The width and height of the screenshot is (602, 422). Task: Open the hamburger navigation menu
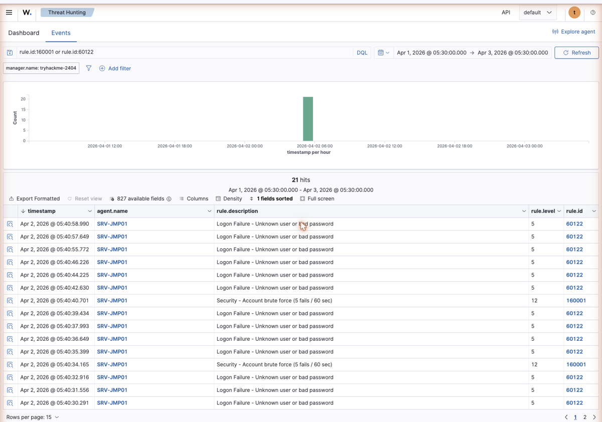pyautogui.click(x=9, y=13)
